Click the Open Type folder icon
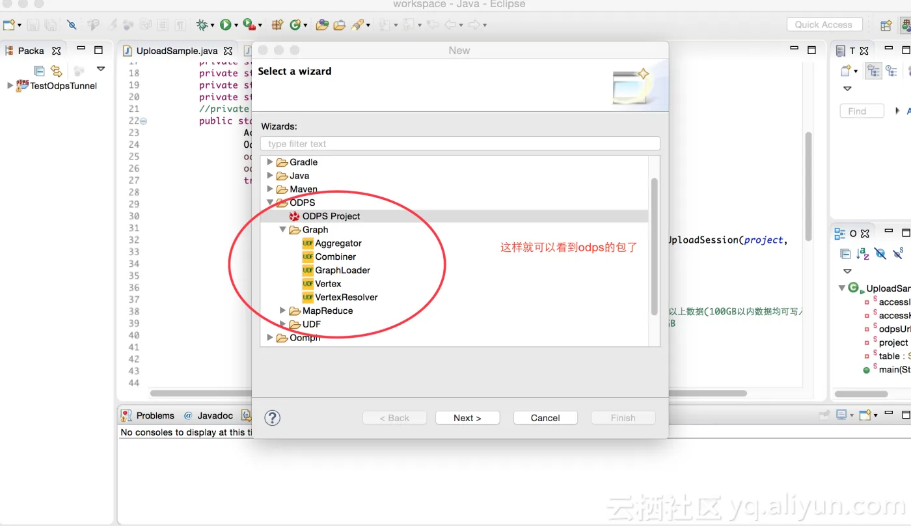The height and width of the screenshot is (526, 911). coord(322,25)
